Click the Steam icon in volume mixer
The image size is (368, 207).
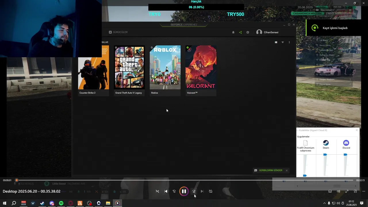326,143
